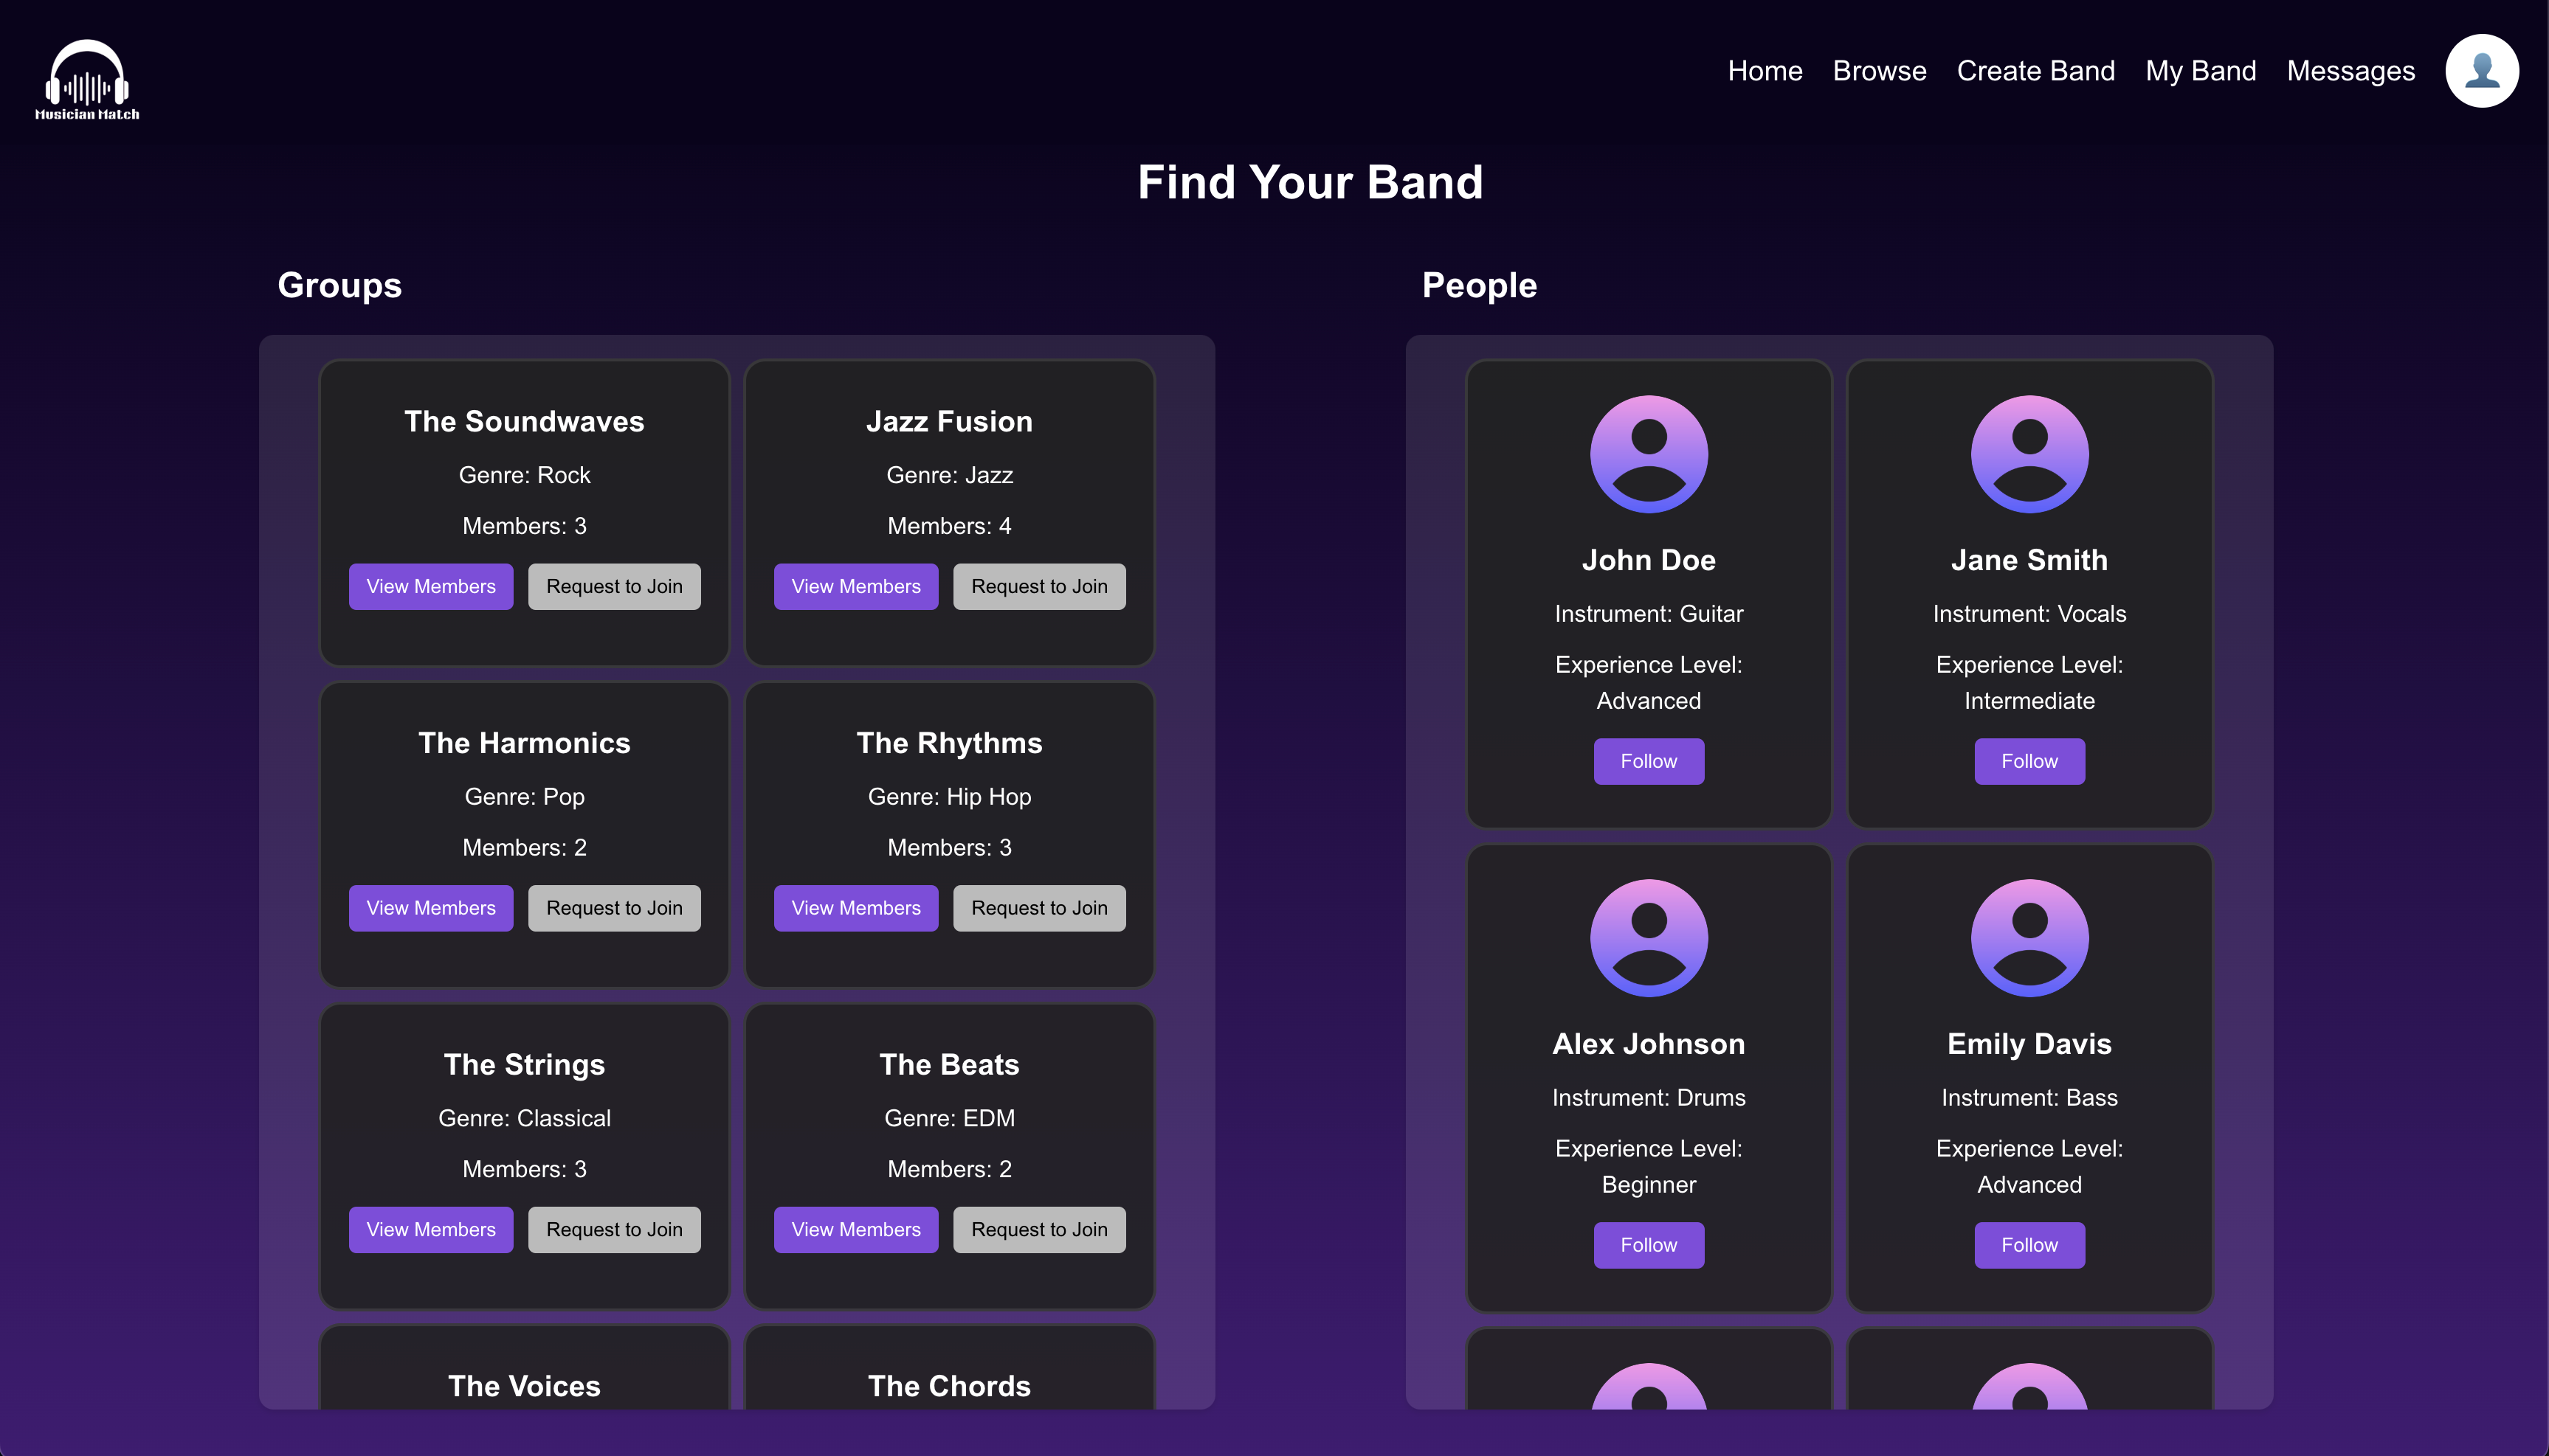Image resolution: width=2549 pixels, height=1456 pixels.
Task: Open the Home navigation link
Action: point(1764,71)
